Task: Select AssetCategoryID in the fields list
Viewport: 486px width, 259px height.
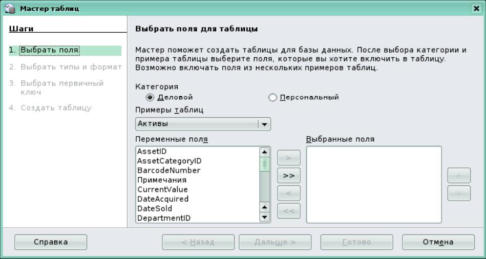Action: [198, 161]
